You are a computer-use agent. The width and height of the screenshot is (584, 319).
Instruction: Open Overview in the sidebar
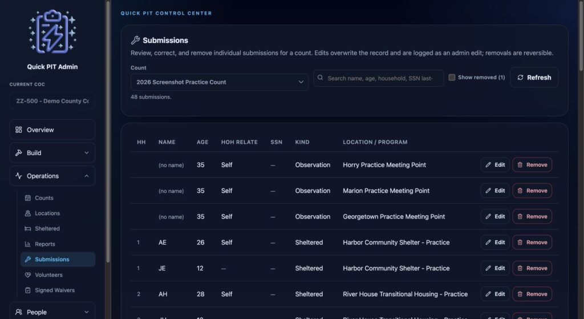[x=52, y=130]
